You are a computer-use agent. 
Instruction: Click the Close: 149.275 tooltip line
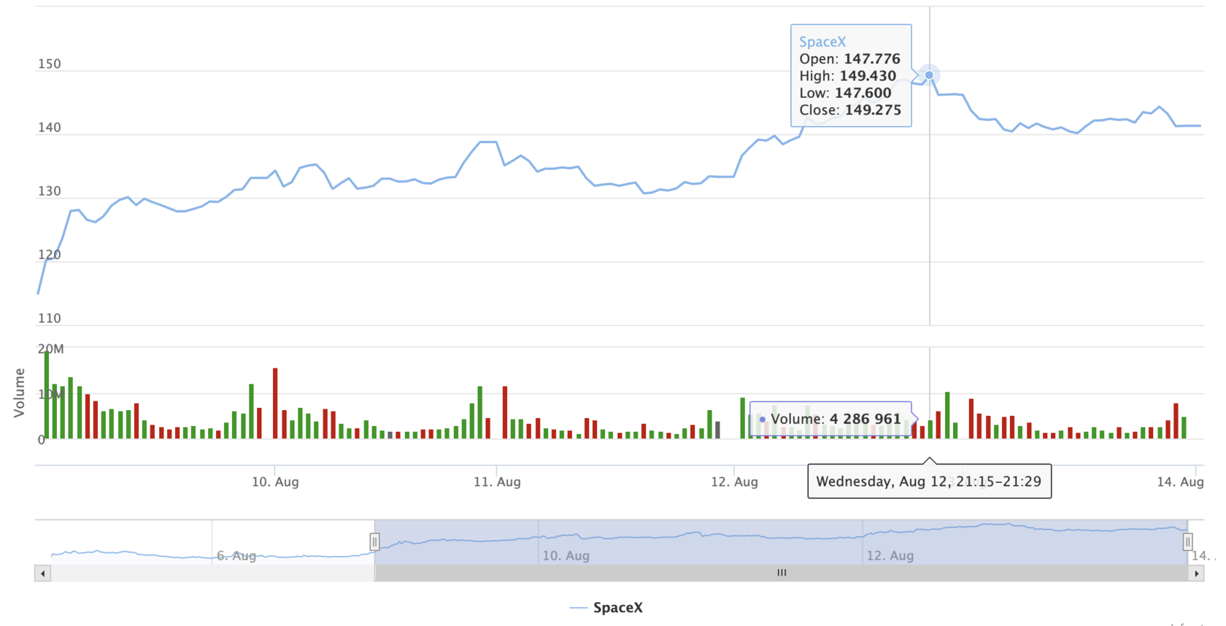coord(850,110)
